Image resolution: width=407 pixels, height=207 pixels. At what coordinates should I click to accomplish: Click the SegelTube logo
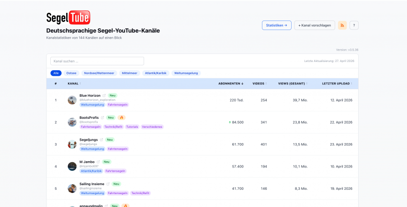[x=68, y=18]
